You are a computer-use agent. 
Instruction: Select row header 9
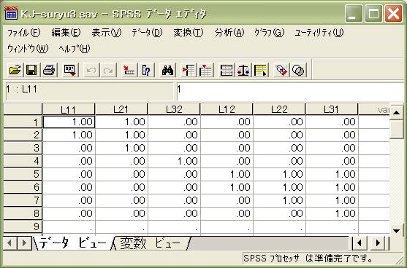[23, 226]
